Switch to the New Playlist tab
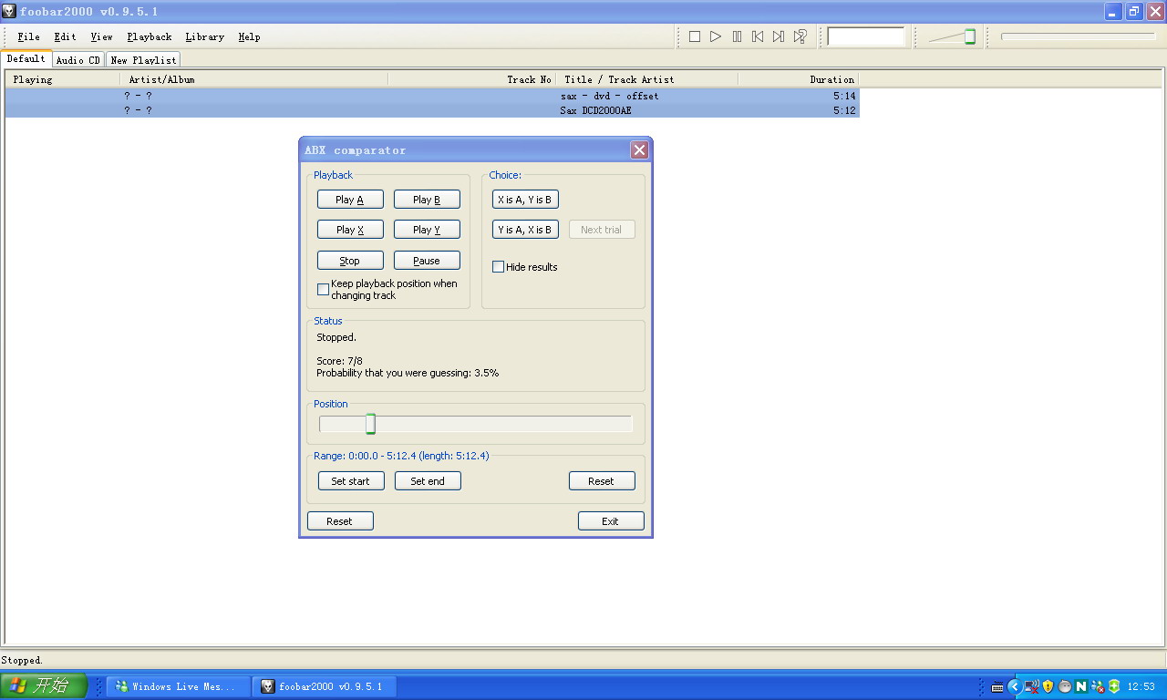The height and width of the screenshot is (700, 1167). pyautogui.click(x=143, y=60)
